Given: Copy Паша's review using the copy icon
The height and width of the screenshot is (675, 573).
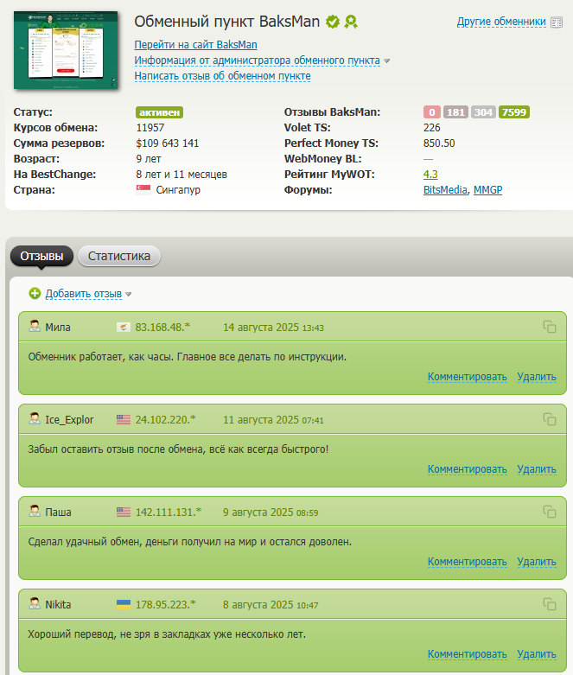Looking at the screenshot, I should coord(550,512).
